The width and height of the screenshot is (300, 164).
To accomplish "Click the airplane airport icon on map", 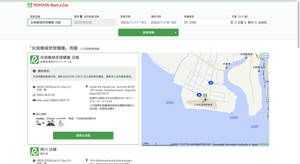I will 205,100.
